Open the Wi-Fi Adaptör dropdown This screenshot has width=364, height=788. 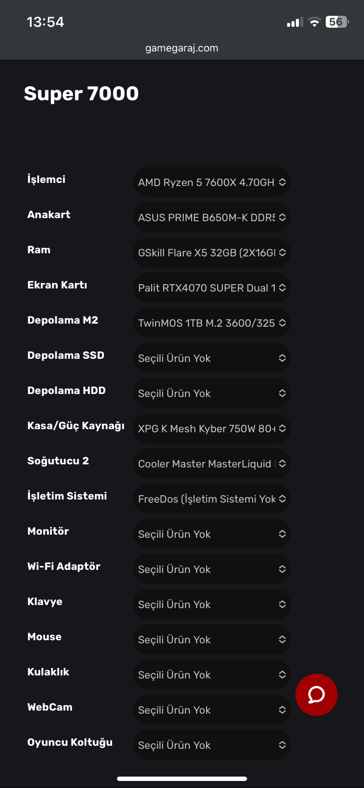point(211,569)
